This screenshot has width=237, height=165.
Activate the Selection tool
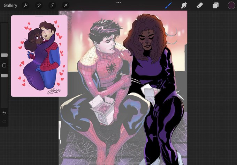(52, 6)
